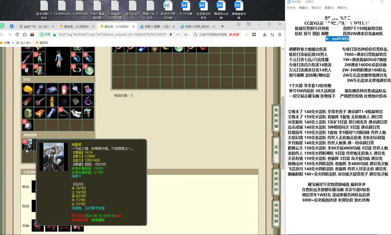Open the 月10E攻略 desktop document
Image resolution: width=391 pixels, height=235 pixels.
pos(184,10)
